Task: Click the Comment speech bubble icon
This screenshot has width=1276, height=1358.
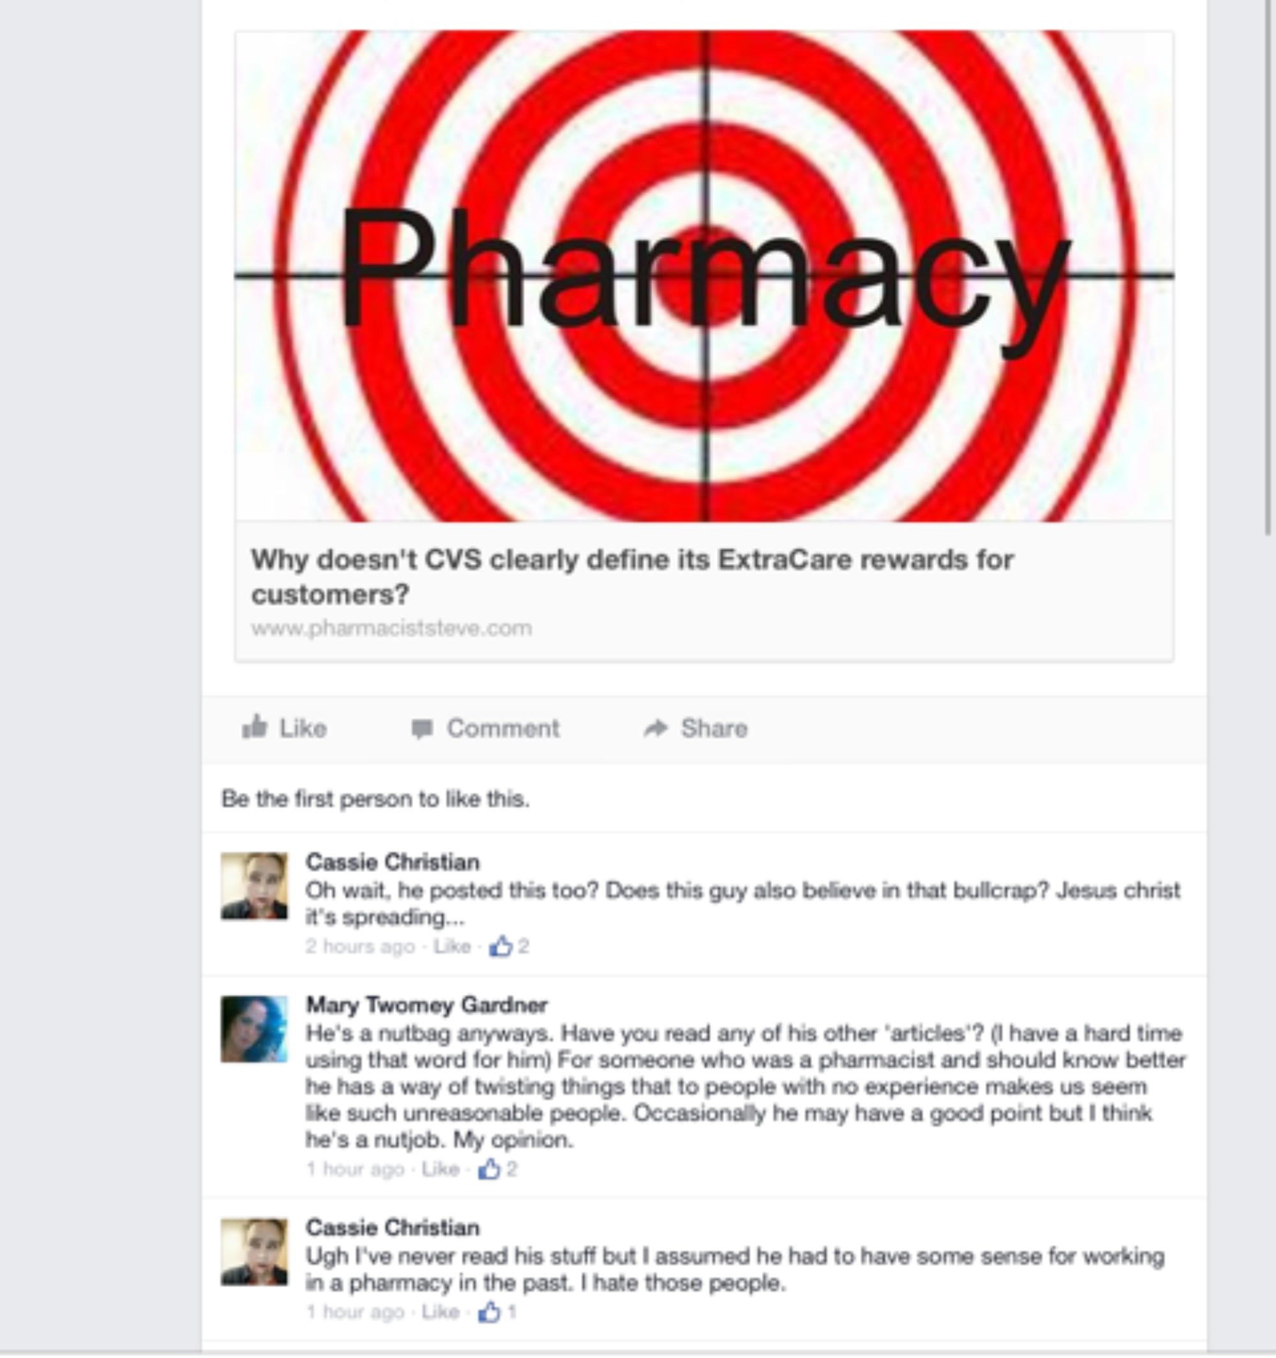Action: pyautogui.click(x=422, y=729)
